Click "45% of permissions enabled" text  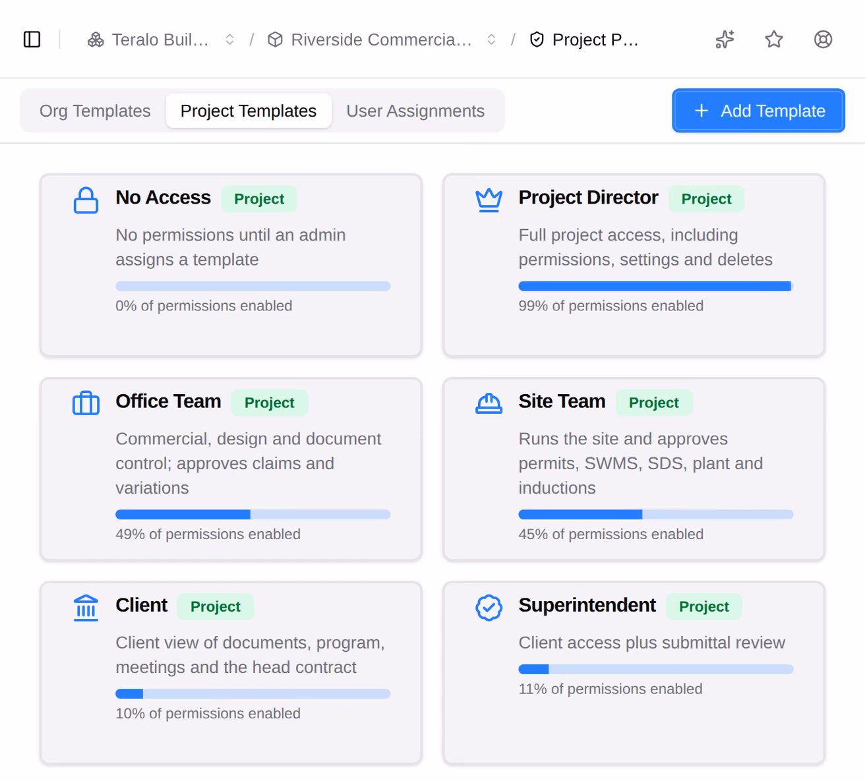611,534
